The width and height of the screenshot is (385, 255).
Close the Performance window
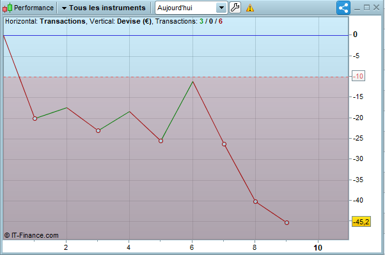[x=377, y=8]
